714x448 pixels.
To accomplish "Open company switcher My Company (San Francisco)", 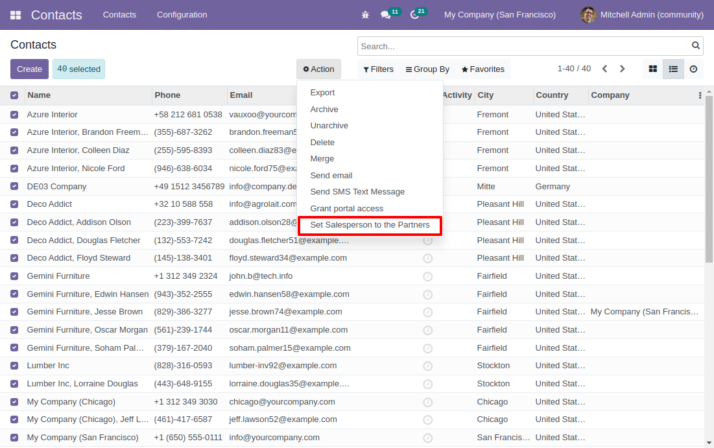I will click(499, 15).
